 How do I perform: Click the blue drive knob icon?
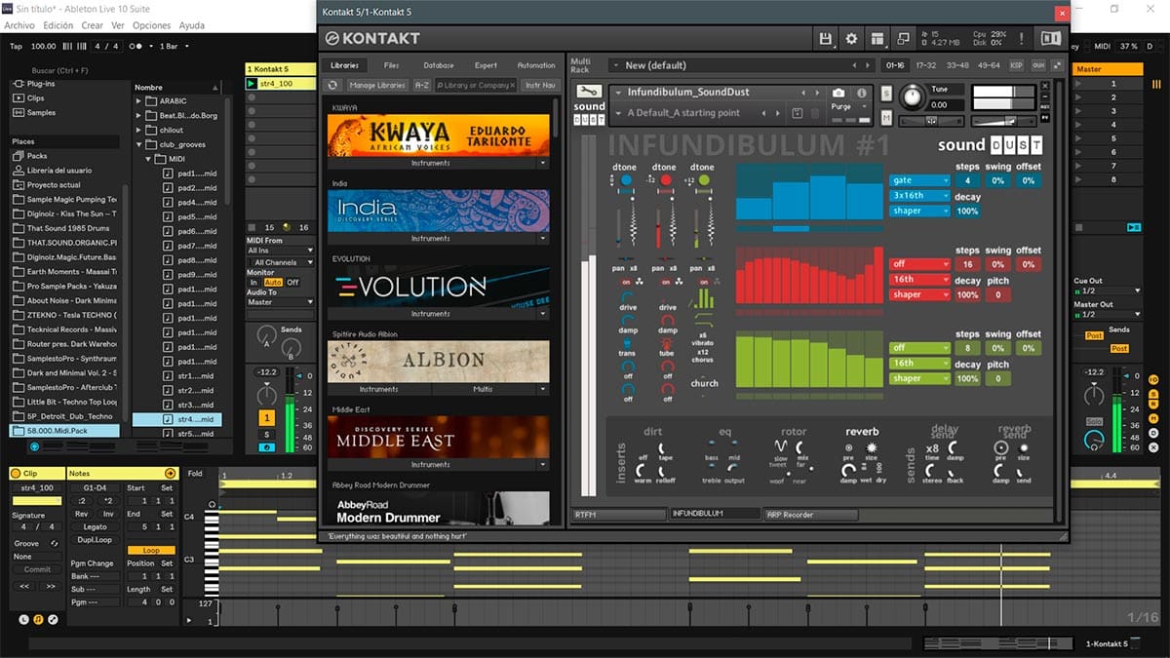[x=627, y=294]
